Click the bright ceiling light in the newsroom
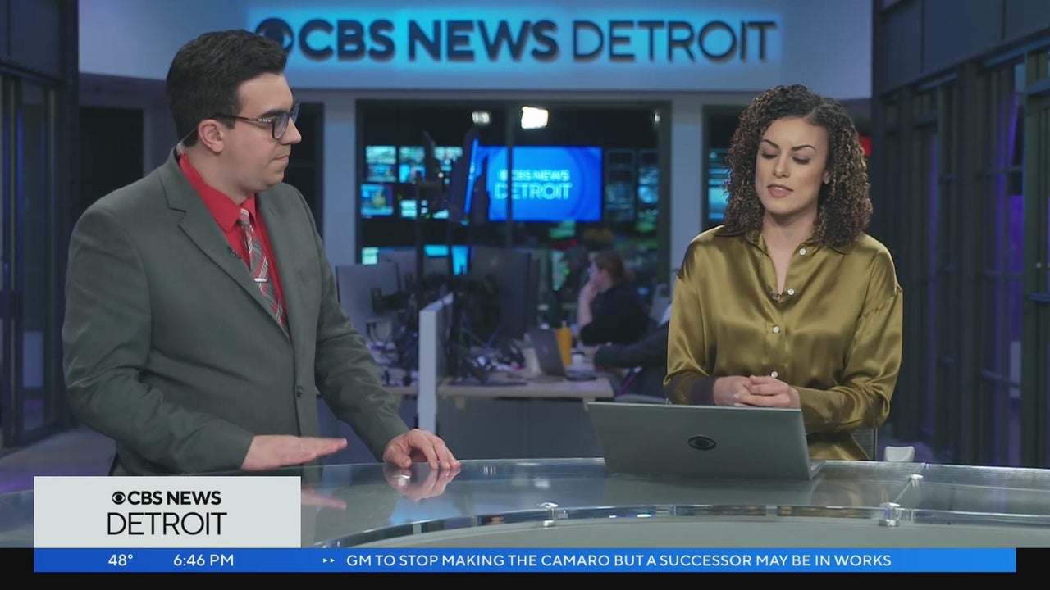This screenshot has height=590, width=1050. pos(534,117)
